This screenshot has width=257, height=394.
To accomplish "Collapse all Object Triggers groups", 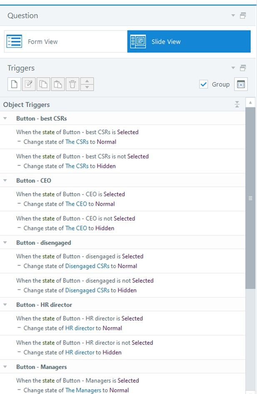I will pyautogui.click(x=237, y=104).
